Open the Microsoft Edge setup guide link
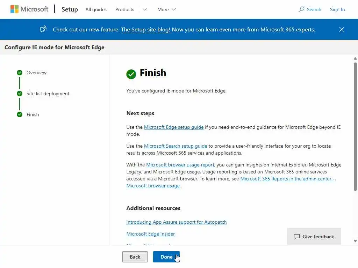This screenshot has height=268, width=358. click(174, 127)
